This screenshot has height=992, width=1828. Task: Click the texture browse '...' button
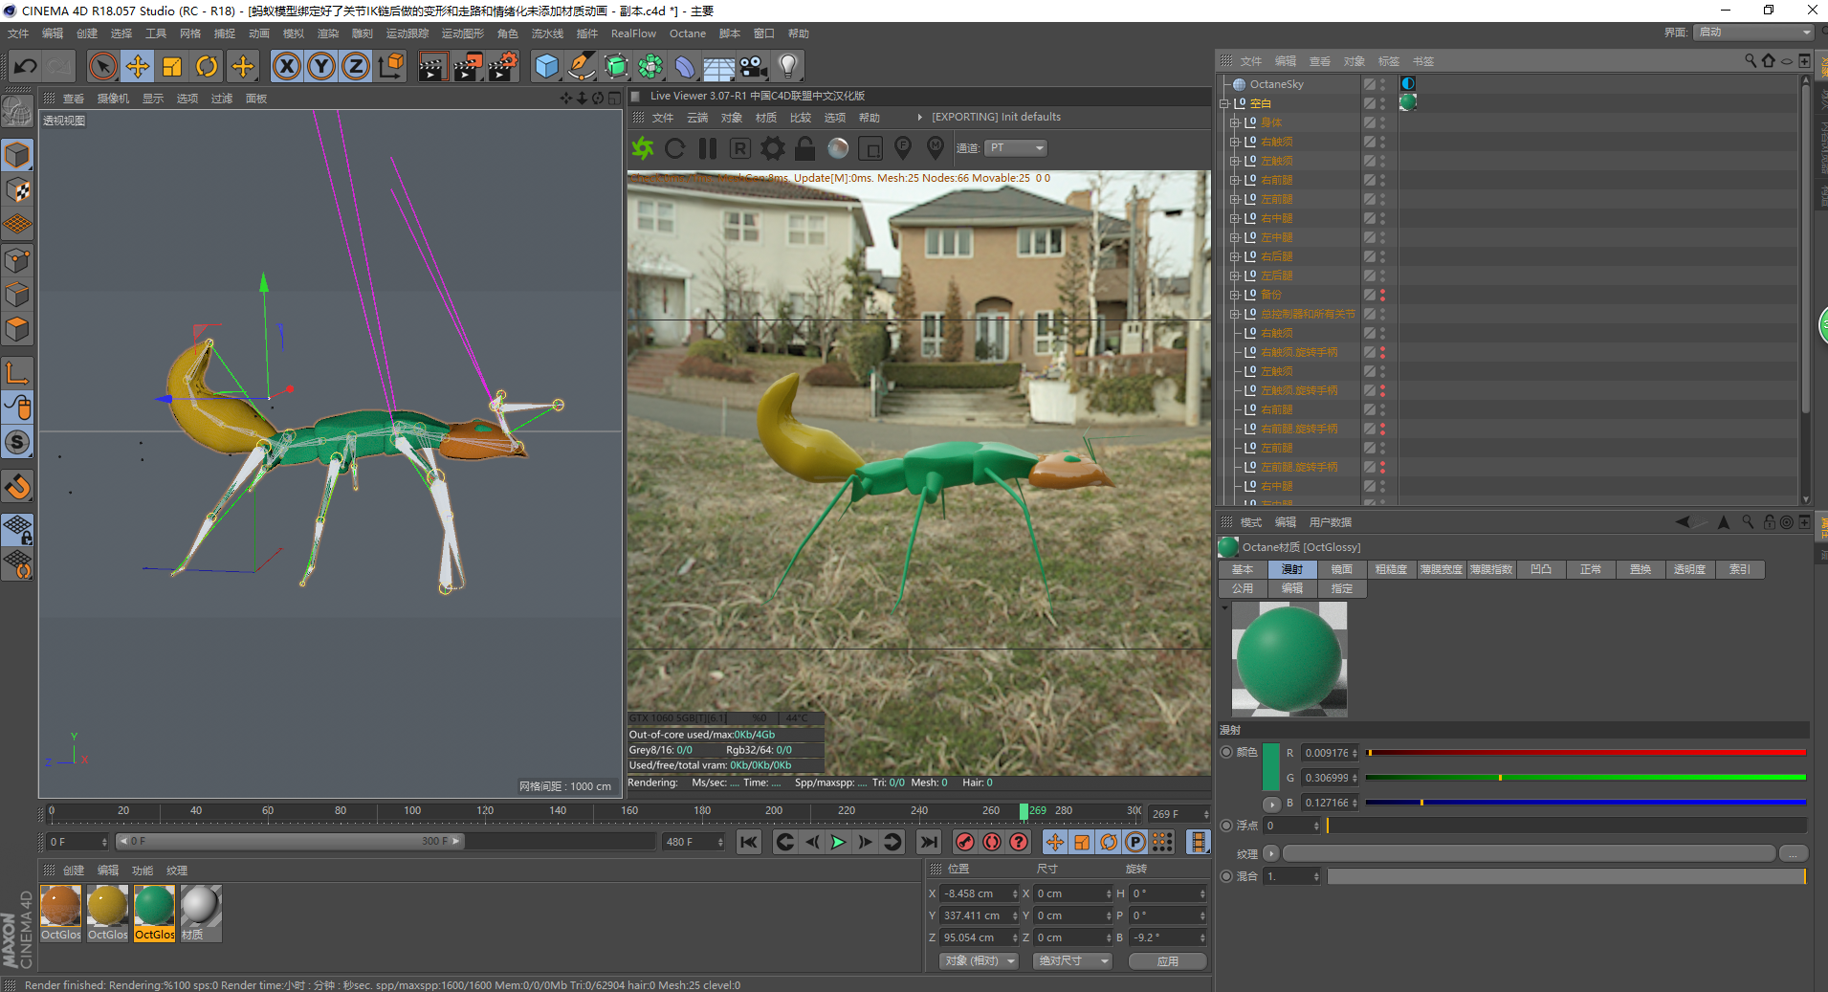(1793, 853)
